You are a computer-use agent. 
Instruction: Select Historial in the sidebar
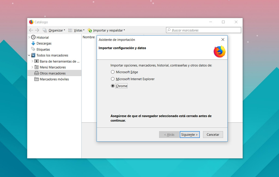(43, 38)
